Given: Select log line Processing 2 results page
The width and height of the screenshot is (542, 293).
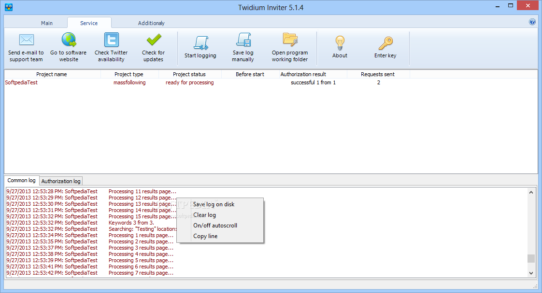Looking at the screenshot, I should point(90,241).
